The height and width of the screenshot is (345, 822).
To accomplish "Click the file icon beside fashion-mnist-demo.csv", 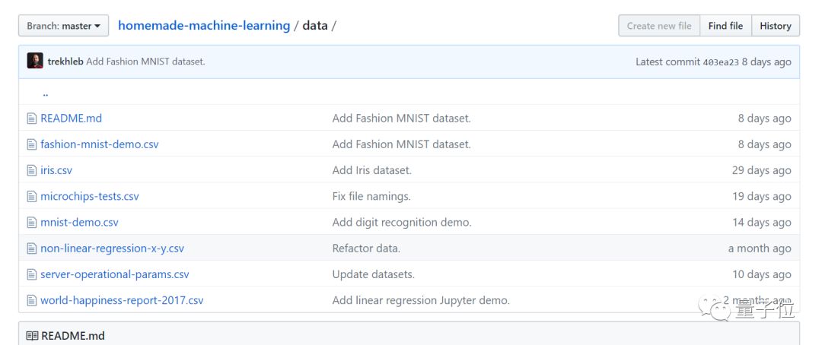I will (x=32, y=144).
